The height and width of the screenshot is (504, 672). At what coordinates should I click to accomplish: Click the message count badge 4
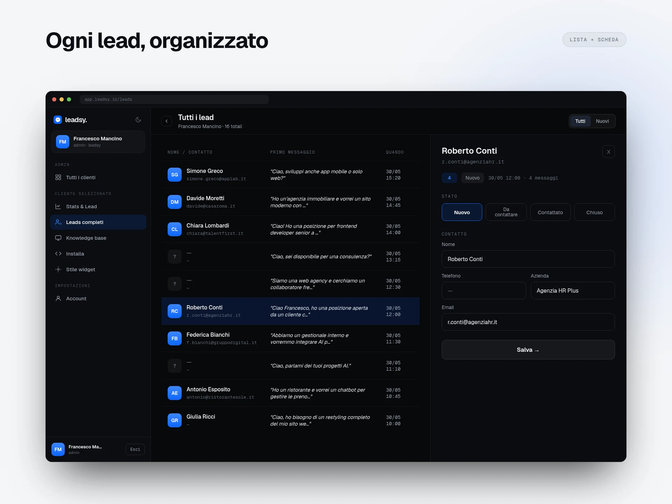449,178
